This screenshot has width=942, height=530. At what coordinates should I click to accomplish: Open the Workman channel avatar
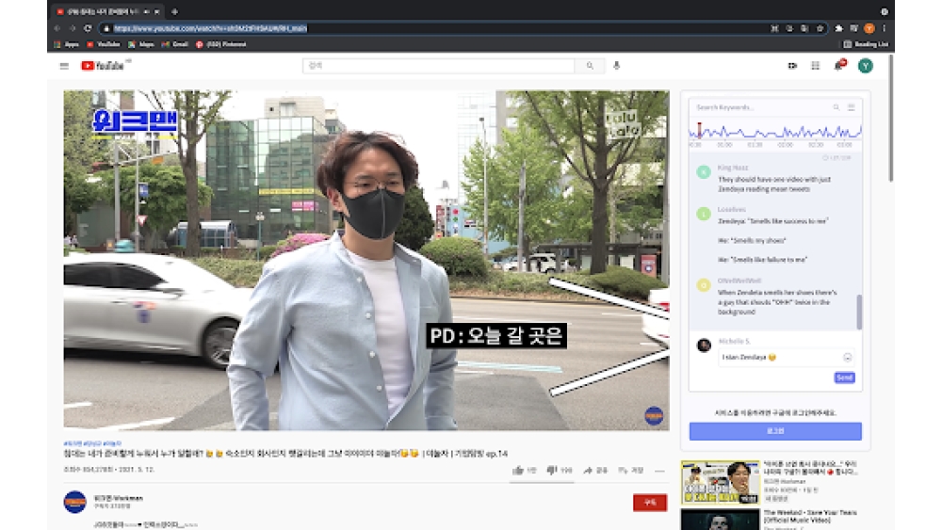tap(75, 502)
